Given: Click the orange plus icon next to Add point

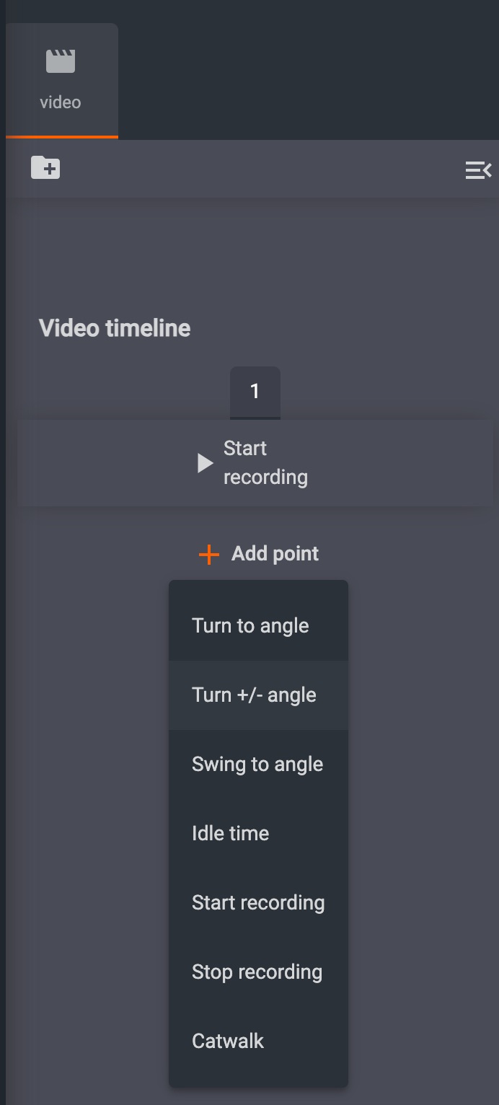Looking at the screenshot, I should [208, 554].
